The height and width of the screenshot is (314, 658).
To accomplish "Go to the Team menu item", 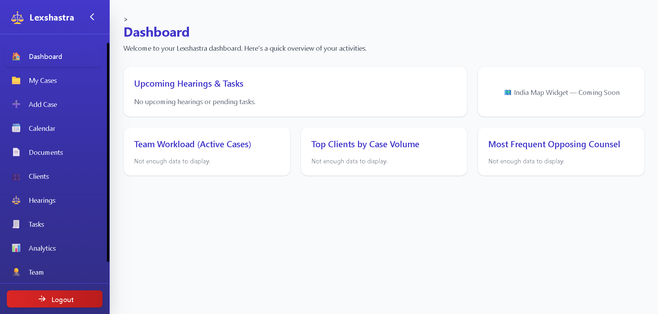I will click(x=36, y=272).
